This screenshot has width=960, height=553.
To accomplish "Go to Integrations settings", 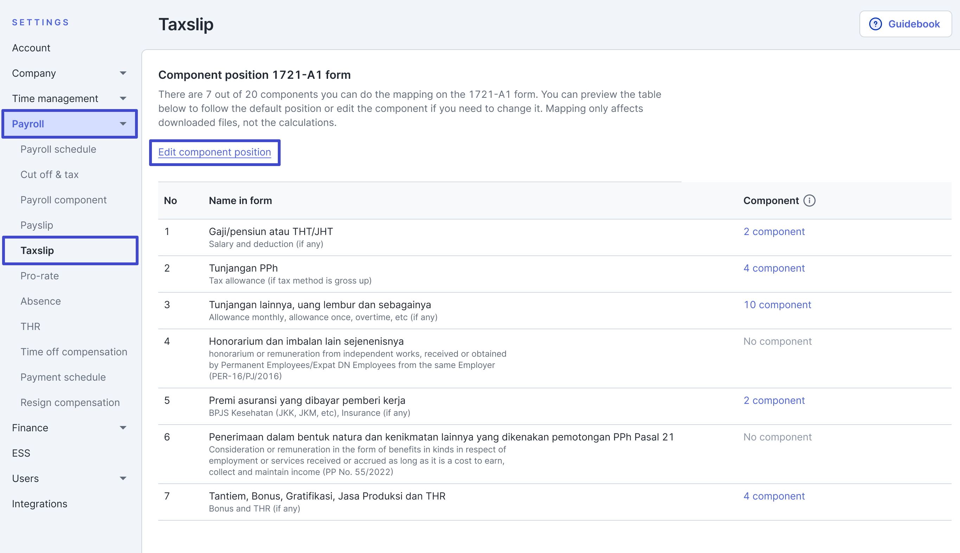I will click(x=39, y=504).
